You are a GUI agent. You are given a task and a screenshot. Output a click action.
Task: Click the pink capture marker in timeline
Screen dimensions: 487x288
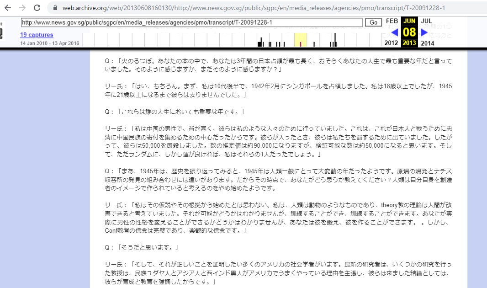(x=300, y=44)
